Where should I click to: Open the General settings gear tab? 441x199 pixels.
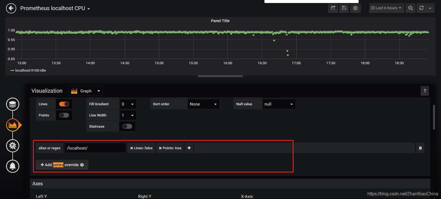click(x=13, y=146)
